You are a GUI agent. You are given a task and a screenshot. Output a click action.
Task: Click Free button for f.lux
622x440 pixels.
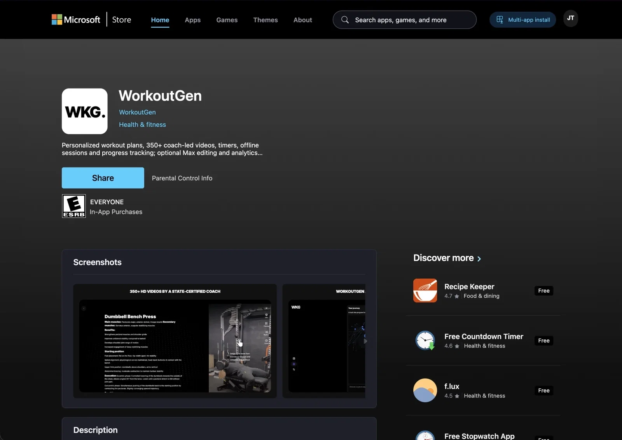(x=543, y=390)
